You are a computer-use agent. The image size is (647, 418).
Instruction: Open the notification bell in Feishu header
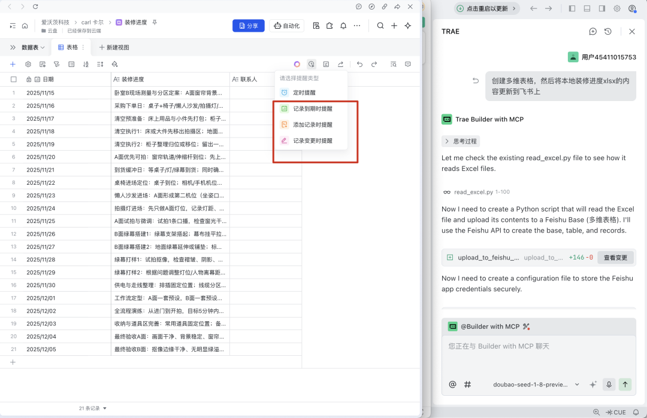[343, 26]
